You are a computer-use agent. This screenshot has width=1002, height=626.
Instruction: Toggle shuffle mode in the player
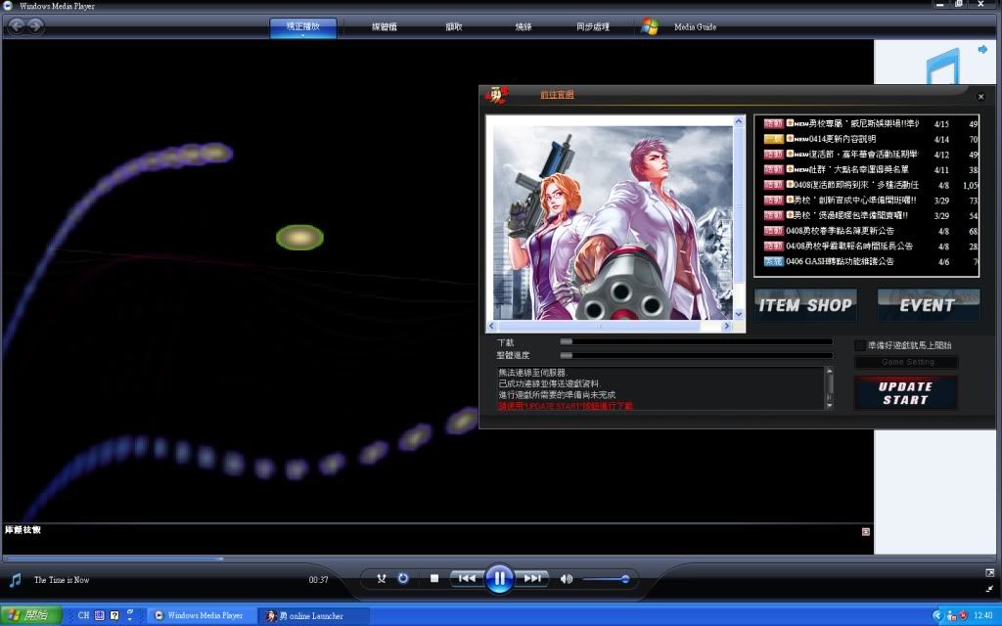(x=382, y=579)
